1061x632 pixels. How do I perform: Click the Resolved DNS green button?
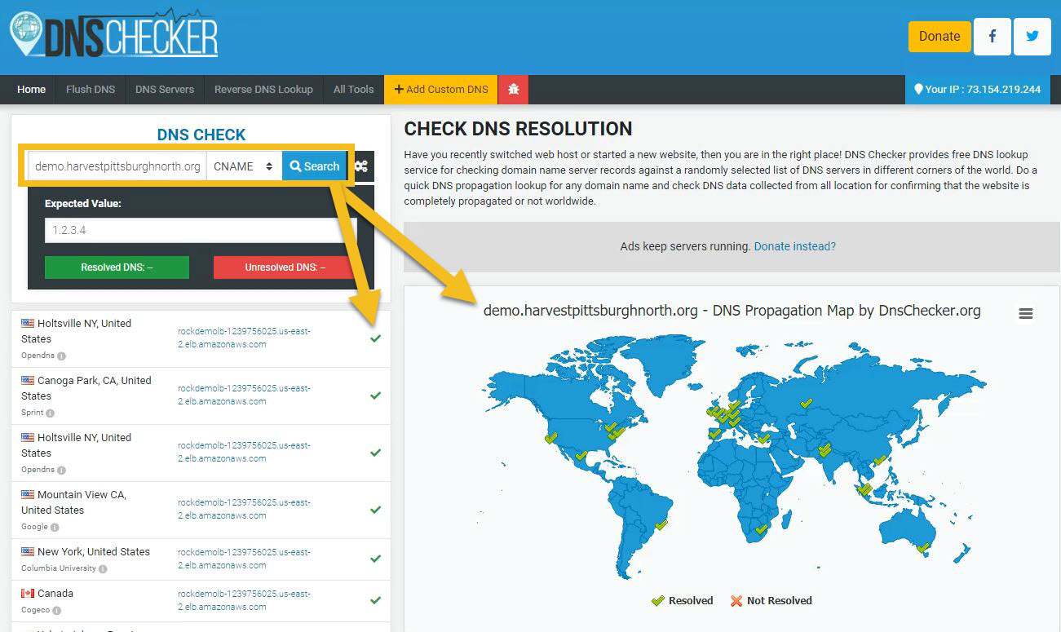(x=117, y=267)
